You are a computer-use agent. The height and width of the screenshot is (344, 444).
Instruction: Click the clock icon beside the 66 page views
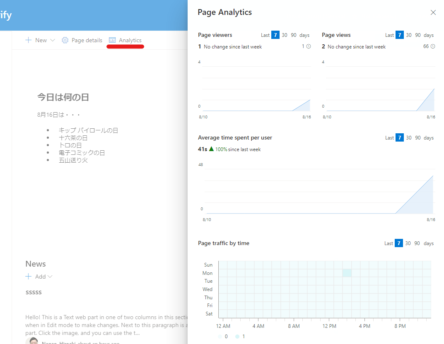point(434,46)
